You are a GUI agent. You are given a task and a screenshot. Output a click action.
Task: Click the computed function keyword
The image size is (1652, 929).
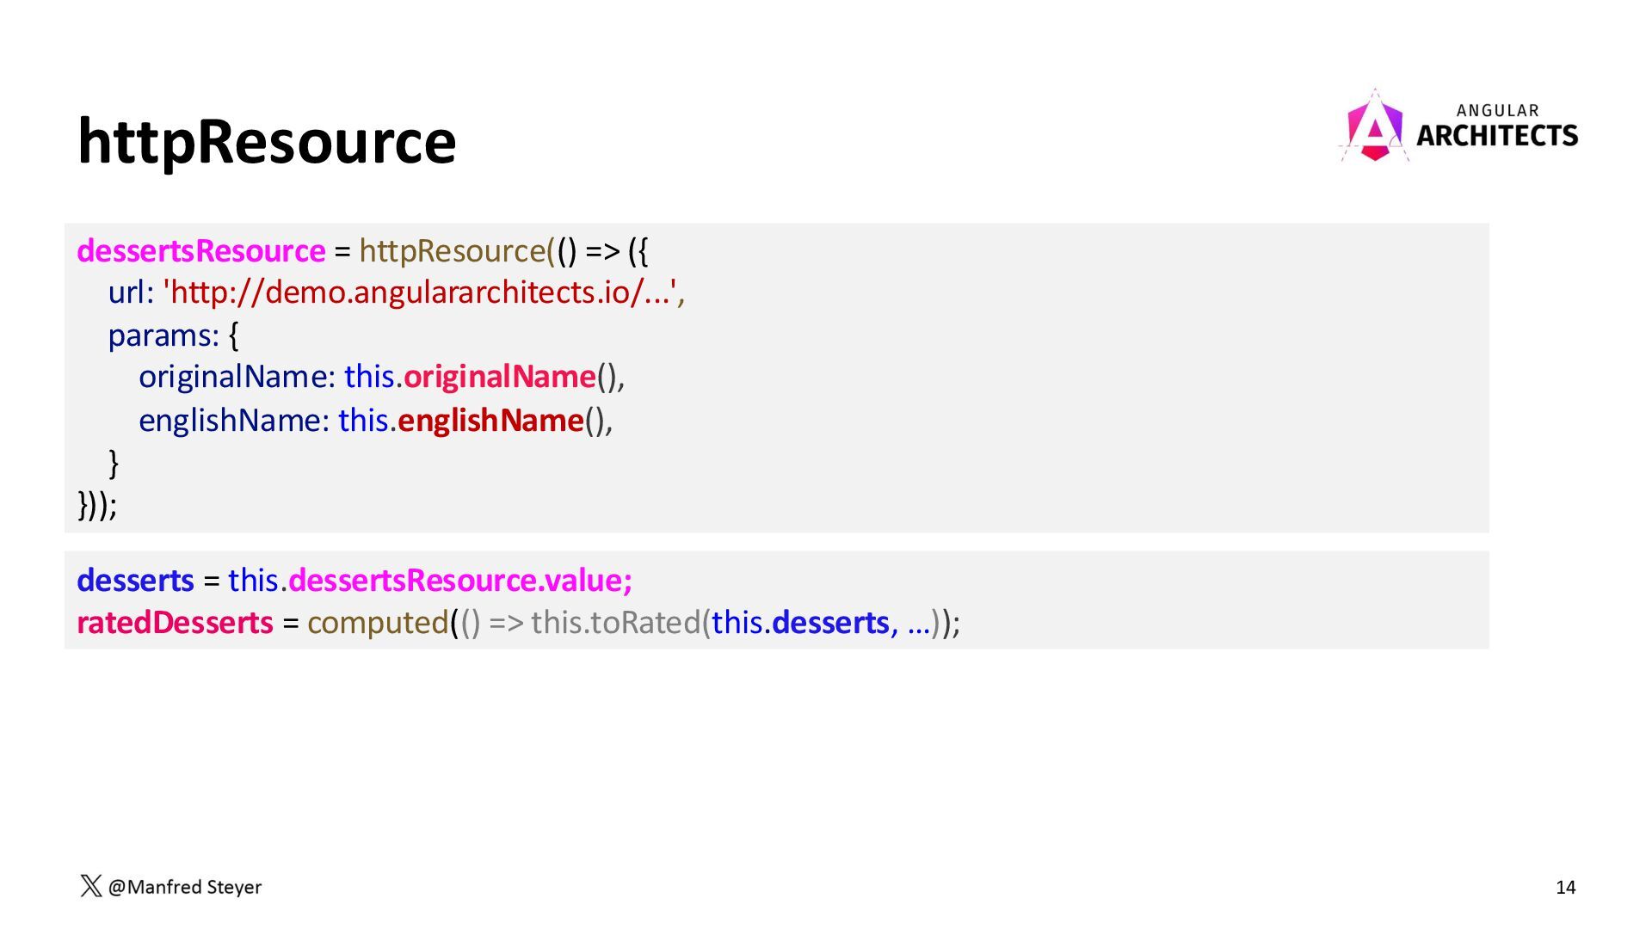(378, 623)
